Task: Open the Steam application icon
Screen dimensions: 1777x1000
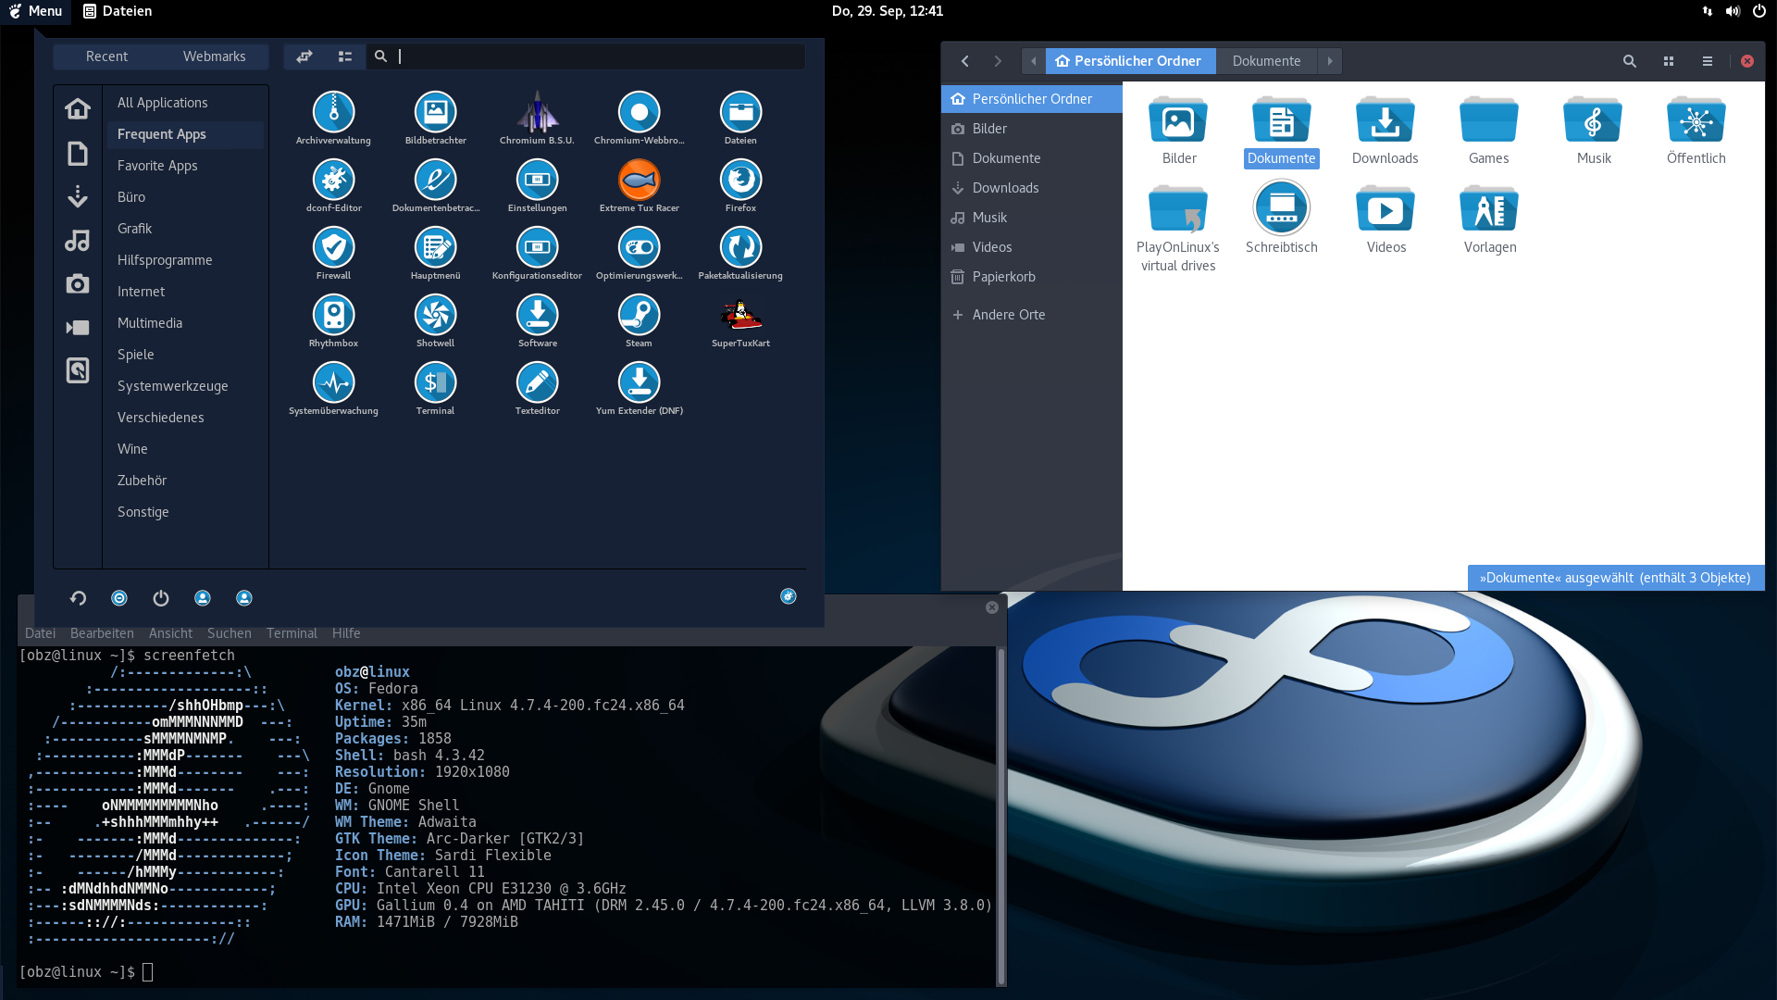Action: pyautogui.click(x=639, y=316)
